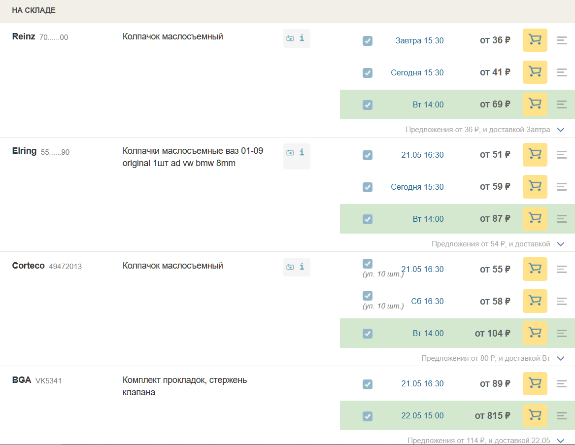
Task: Toggle checkbox on Corteco 21.05 16:30 offer
Action: pyautogui.click(x=368, y=264)
